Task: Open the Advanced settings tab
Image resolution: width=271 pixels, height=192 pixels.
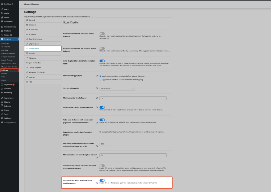Action: click(x=43, y=58)
